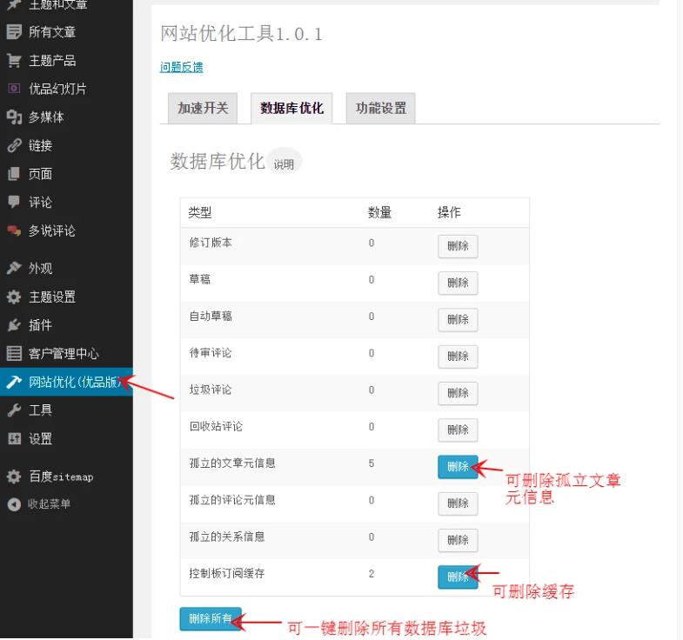Screen dimensions: 683x640
Task: Open the 客户管理中心 menu item
Action: tap(64, 354)
